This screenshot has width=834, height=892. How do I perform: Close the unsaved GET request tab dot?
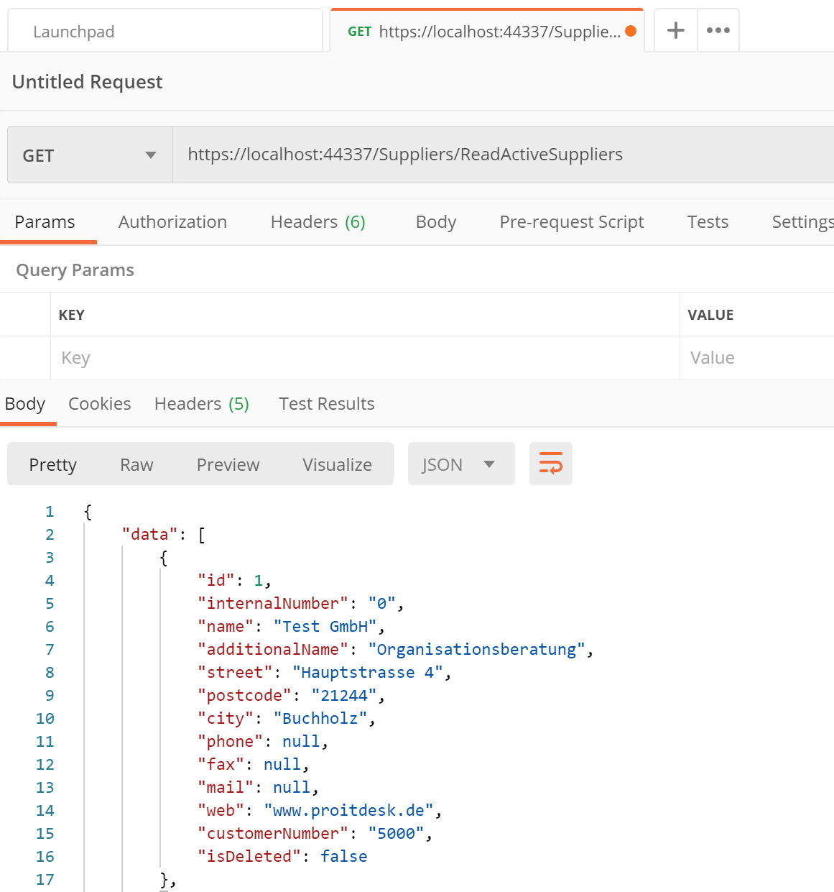click(x=631, y=31)
